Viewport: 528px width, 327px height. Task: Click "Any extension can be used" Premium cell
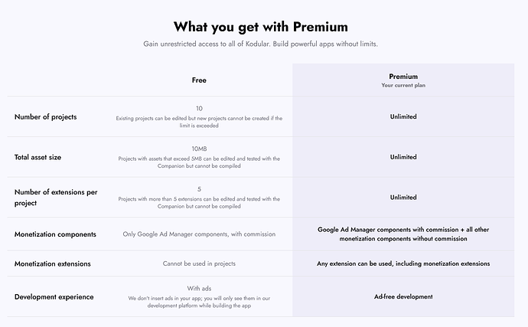point(403,263)
